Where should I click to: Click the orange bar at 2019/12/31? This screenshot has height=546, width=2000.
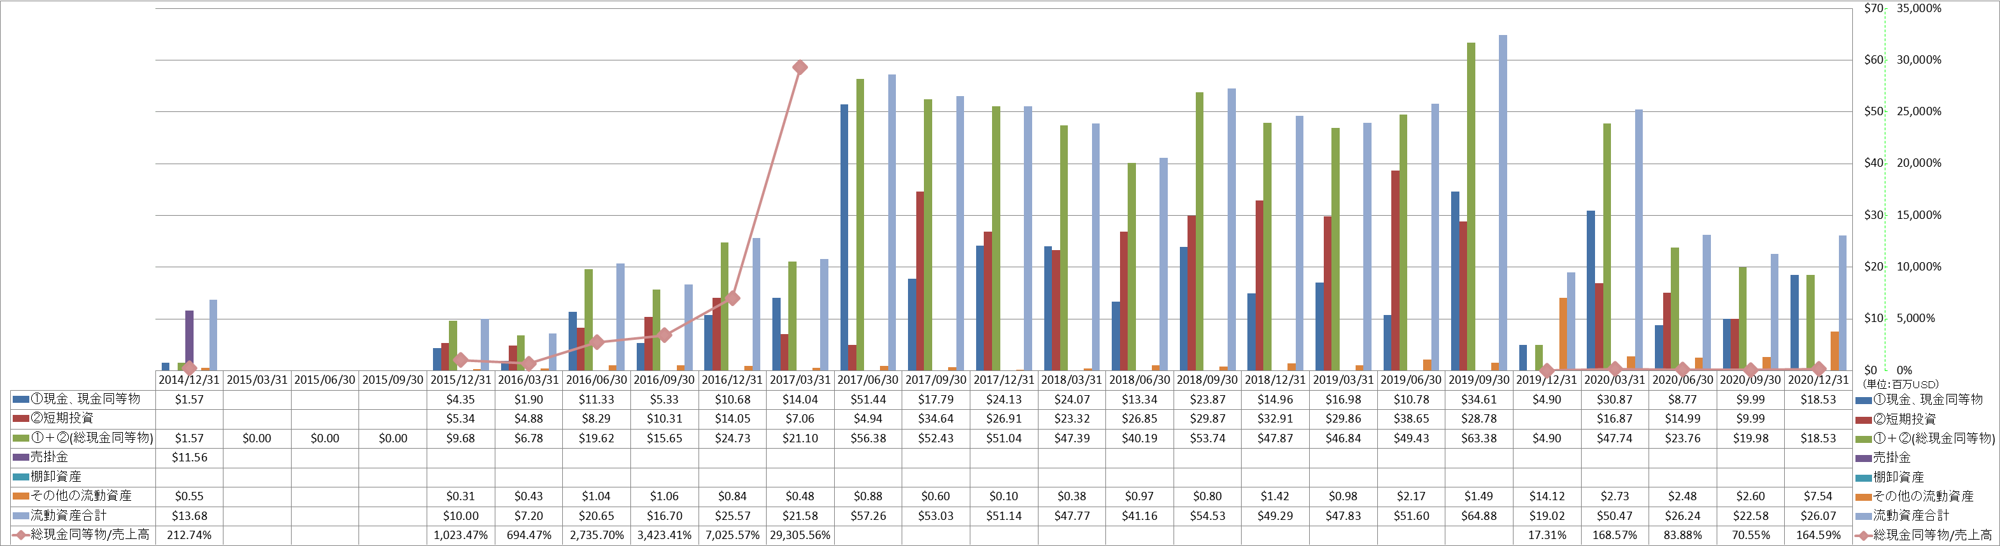[x=1563, y=334]
